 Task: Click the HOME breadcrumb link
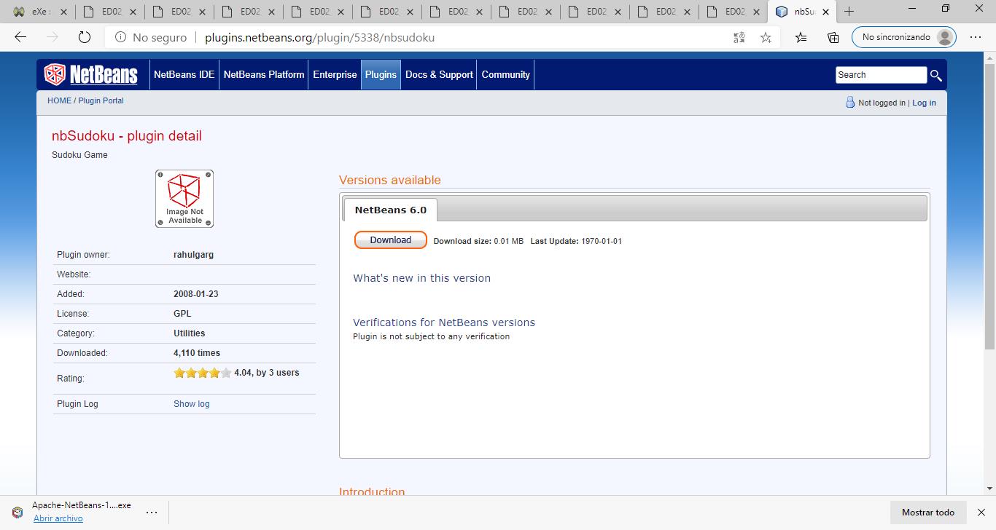pyautogui.click(x=59, y=100)
